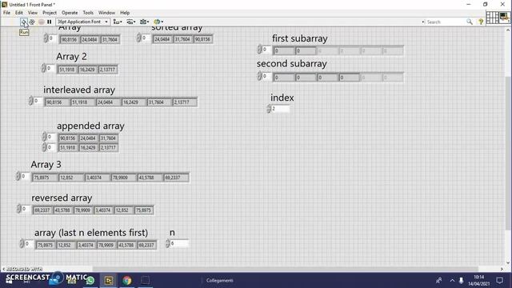
Task: Show hidden tray icons chevron
Action: tap(452, 280)
